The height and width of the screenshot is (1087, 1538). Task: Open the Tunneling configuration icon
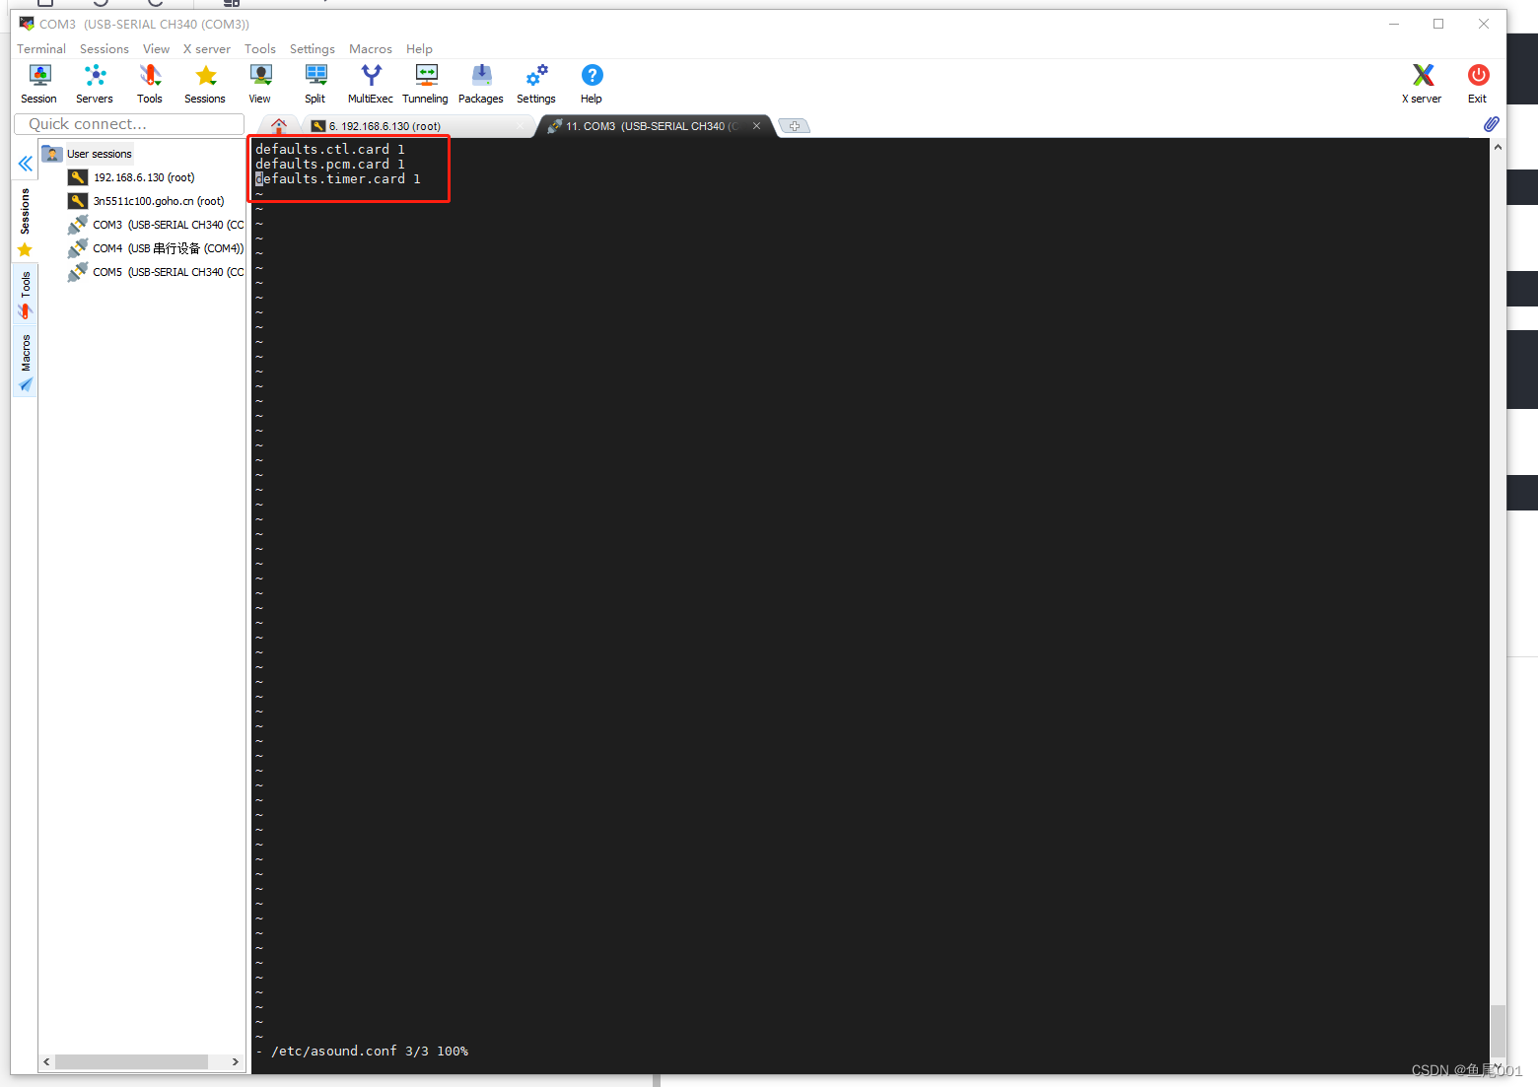425,83
